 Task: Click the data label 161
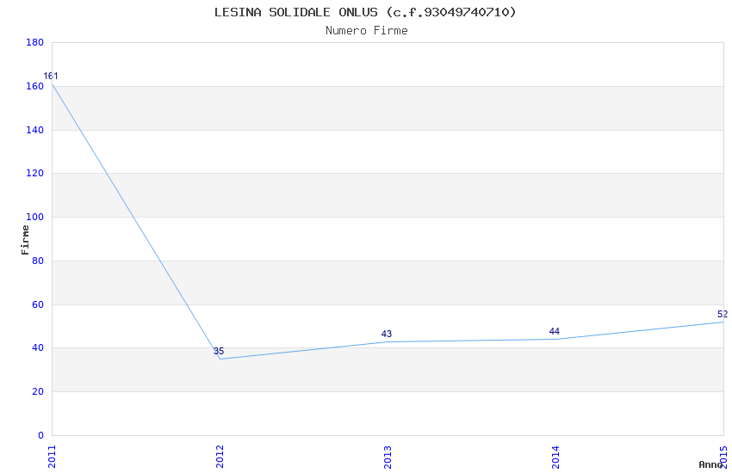[51, 76]
